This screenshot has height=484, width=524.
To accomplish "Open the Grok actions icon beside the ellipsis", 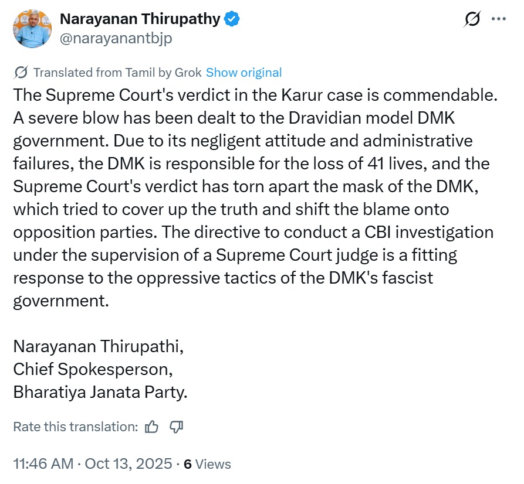I will pyautogui.click(x=472, y=19).
